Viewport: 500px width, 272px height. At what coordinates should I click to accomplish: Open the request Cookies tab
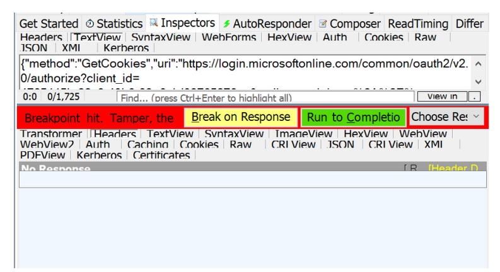point(383,37)
